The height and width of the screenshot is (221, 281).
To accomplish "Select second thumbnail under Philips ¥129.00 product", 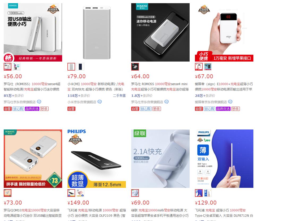I will tap(208, 193).
